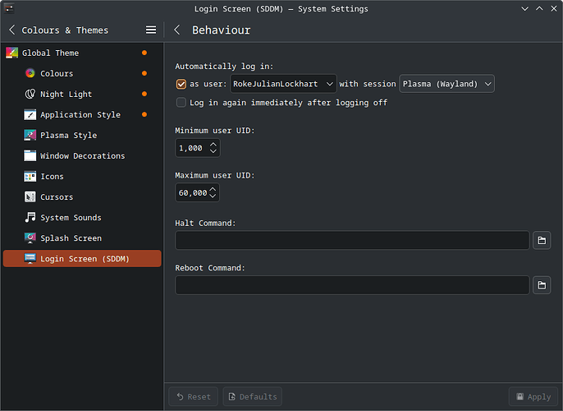The width and height of the screenshot is (563, 411).
Task: Click the Plasma Style icon
Action: (30, 135)
